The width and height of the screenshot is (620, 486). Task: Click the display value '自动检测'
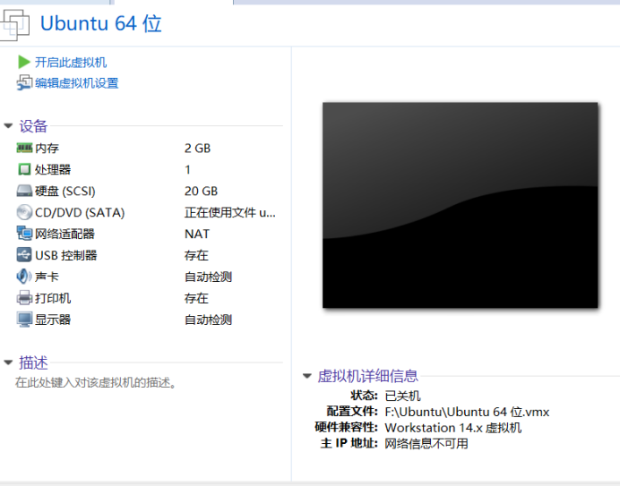click(x=208, y=320)
